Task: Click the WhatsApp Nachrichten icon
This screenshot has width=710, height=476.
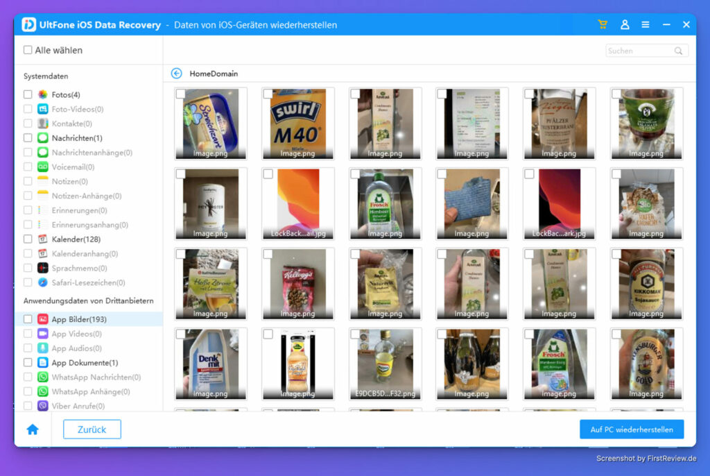Action: point(42,377)
